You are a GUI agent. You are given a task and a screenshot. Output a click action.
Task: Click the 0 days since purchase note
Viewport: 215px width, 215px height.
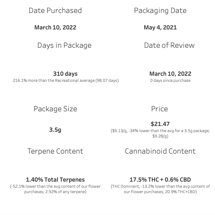click(x=170, y=80)
